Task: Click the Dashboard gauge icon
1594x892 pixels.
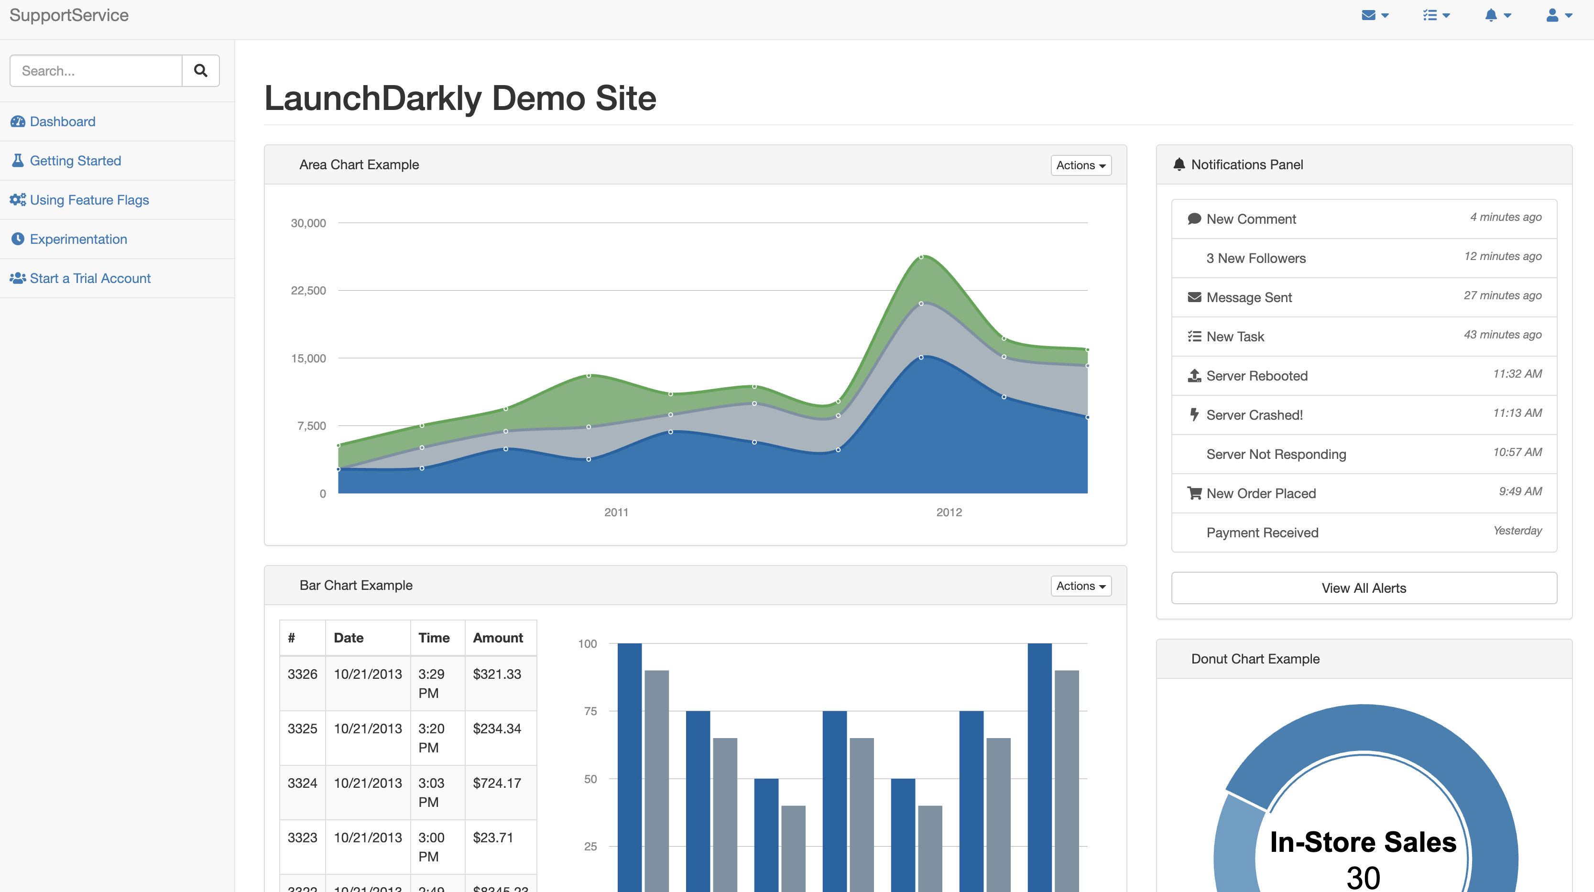Action: (x=18, y=121)
